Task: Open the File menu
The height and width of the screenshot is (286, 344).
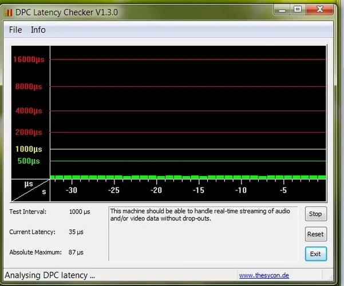Action: tap(15, 30)
